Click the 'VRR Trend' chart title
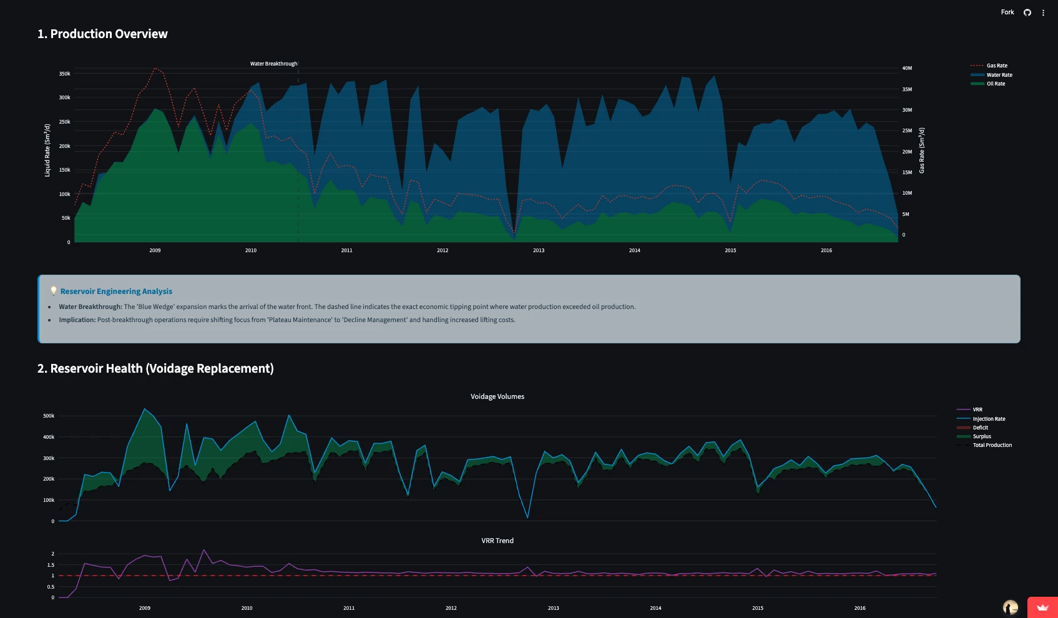This screenshot has height=618, width=1058. (497, 541)
